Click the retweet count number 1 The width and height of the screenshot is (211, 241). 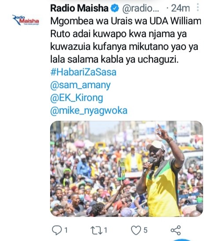pos(105,230)
